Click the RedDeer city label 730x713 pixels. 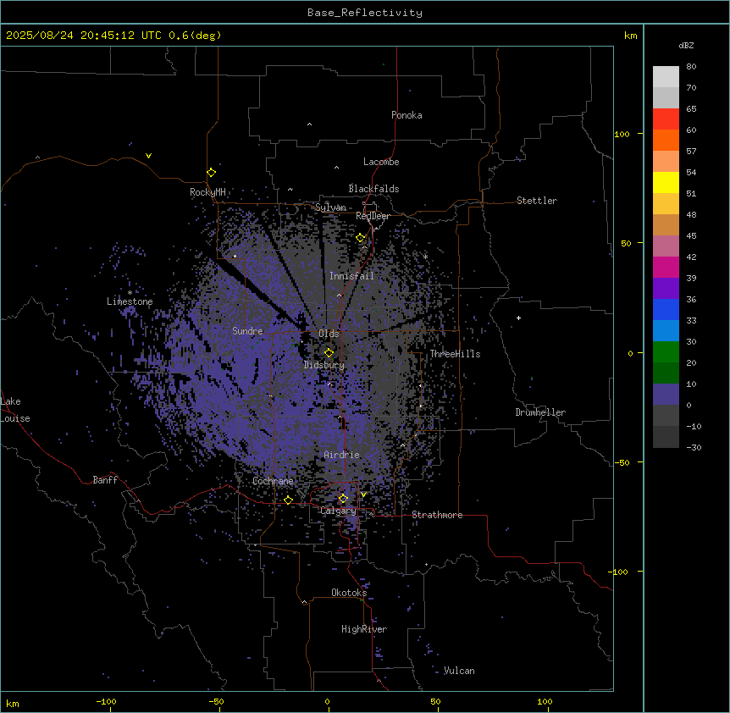[373, 216]
